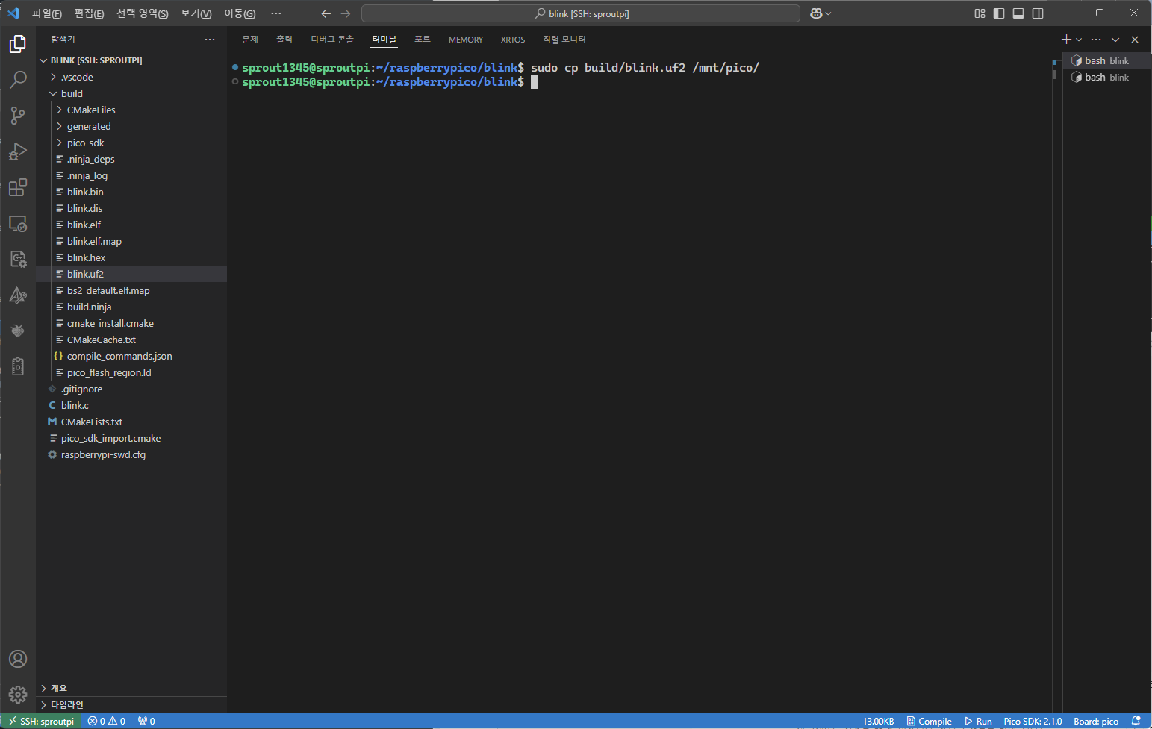
Task: Open the Raspberry Pi Pico activity bar icon
Action: (x=18, y=331)
